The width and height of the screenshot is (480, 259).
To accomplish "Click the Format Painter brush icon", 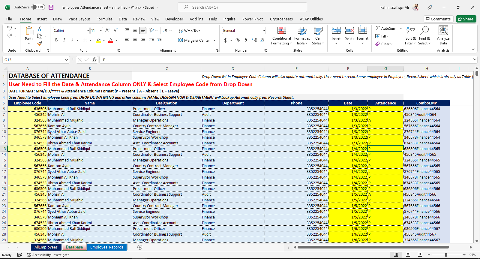I will coord(40,44).
